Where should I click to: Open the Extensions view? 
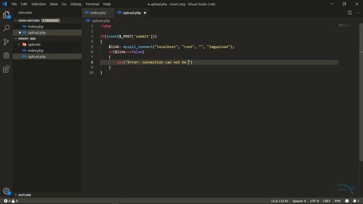pyautogui.click(x=6, y=69)
